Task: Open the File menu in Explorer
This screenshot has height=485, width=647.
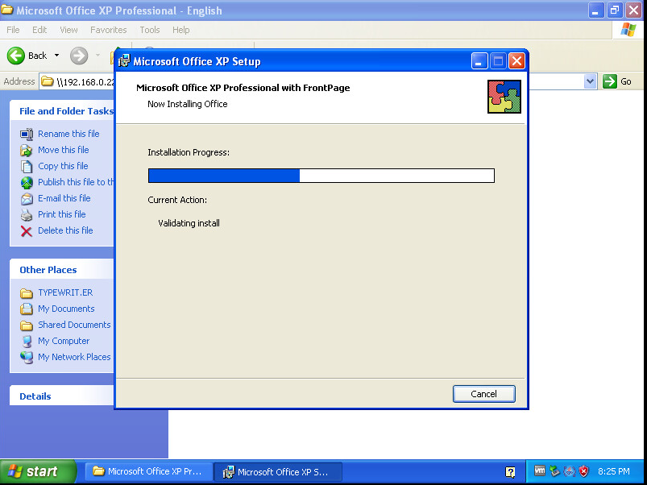Action: [13, 30]
